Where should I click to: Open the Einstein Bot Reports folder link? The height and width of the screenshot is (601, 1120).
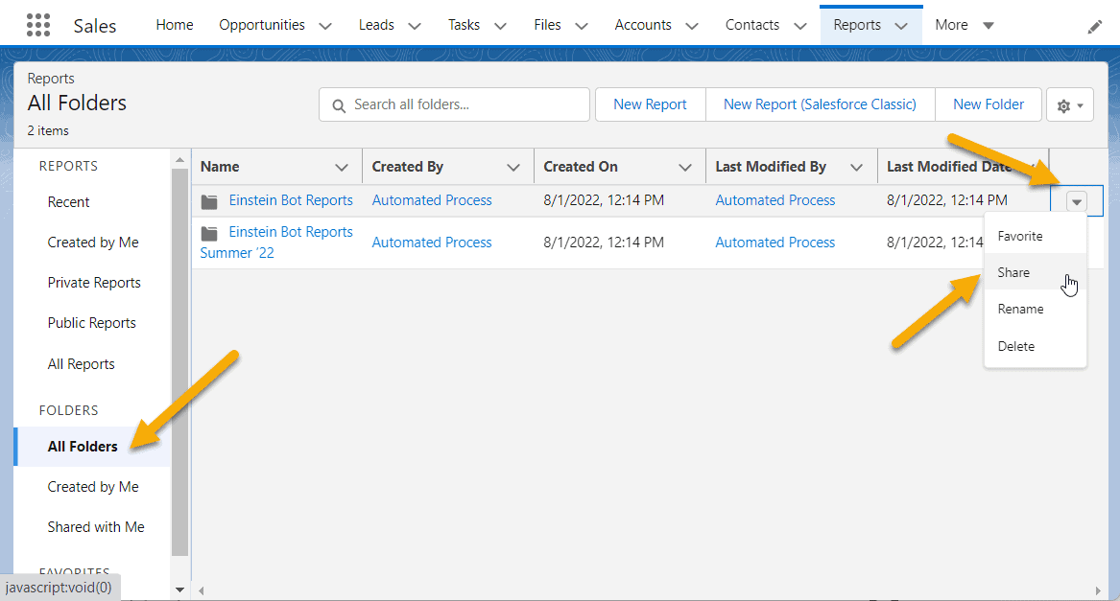[291, 200]
